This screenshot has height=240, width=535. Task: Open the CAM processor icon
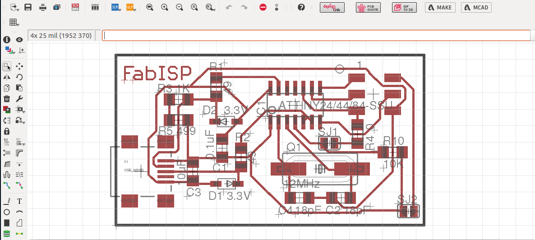point(57,7)
